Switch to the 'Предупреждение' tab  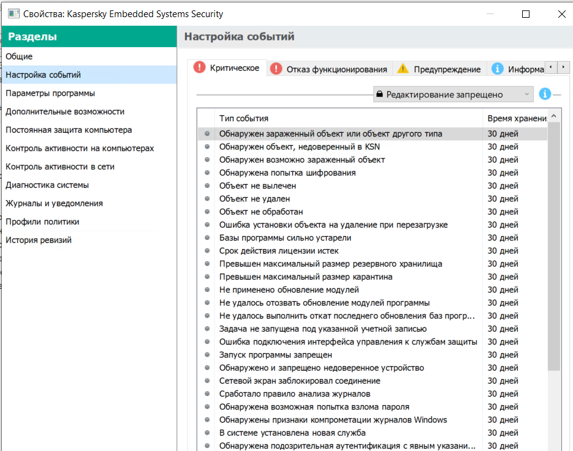coord(447,69)
